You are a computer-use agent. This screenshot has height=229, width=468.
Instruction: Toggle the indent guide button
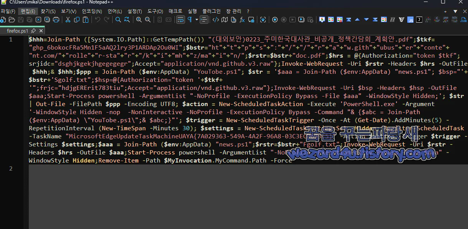click(x=204, y=20)
